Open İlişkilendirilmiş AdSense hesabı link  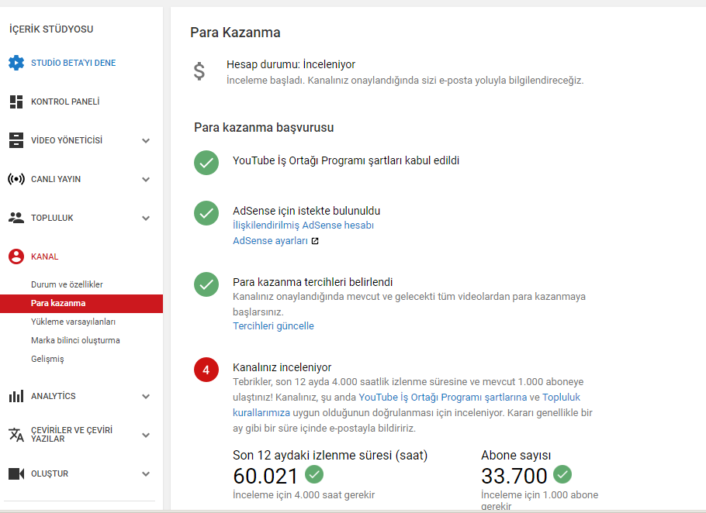303,226
